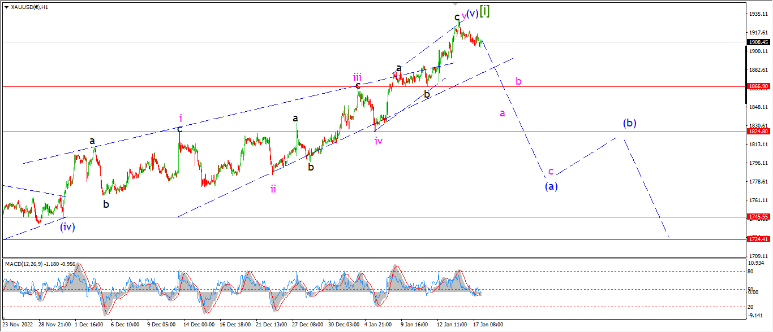Open the dropdown arrow beside XAUUSD(€),H1
Screen dimensions: 773x332
(6, 7)
